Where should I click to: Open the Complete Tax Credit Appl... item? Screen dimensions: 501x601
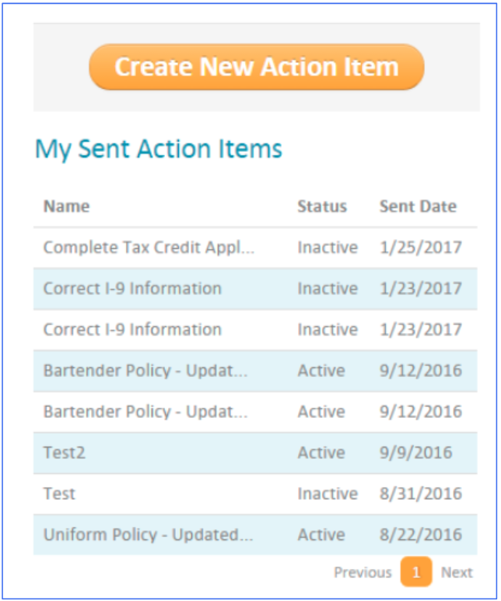(x=149, y=248)
